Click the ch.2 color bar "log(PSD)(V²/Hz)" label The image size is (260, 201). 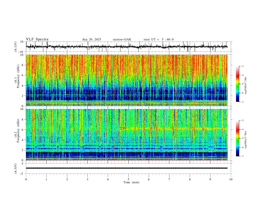tap(246, 140)
